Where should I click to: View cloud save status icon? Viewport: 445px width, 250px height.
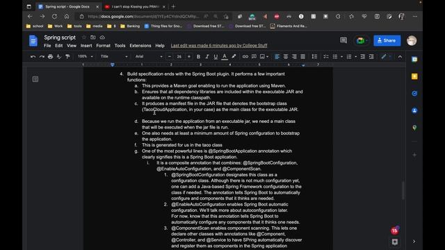click(x=102, y=37)
